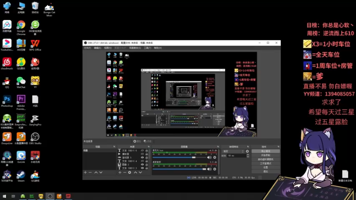356x200 pixels.
Task: Toggle visibility of the last text source
Action: (x=142, y=168)
